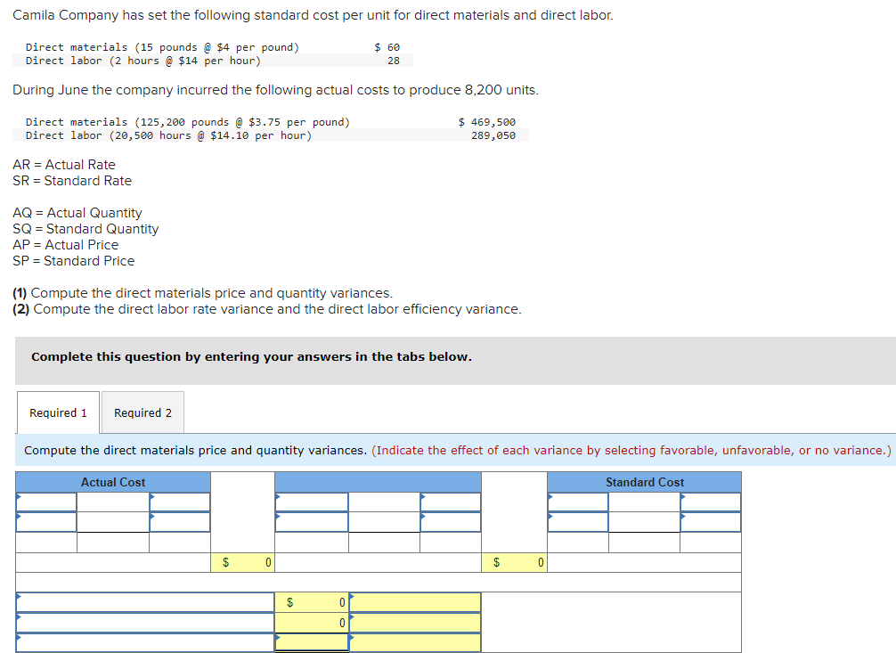The width and height of the screenshot is (896, 653).
Task: Open third variance name dropdown at bottom
Action: [x=145, y=642]
